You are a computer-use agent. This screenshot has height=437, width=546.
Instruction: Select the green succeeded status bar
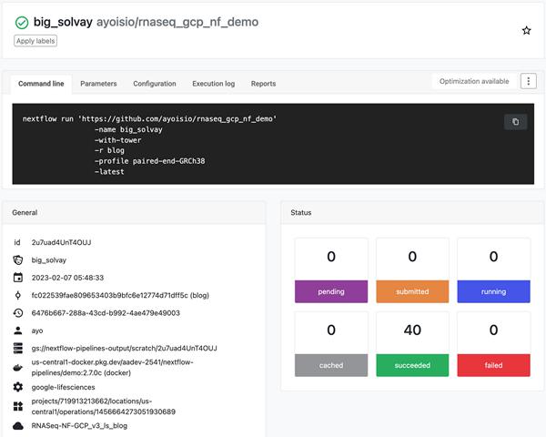click(x=412, y=365)
